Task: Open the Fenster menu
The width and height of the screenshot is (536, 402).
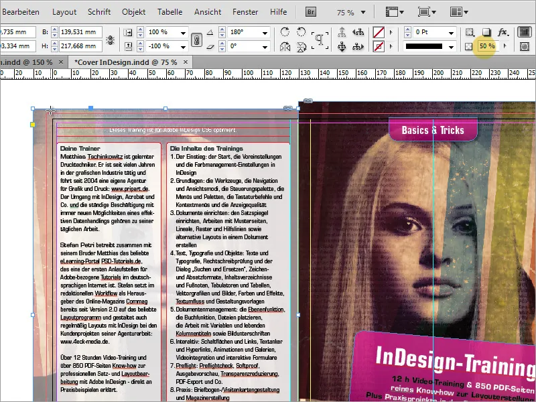Action: tap(245, 12)
